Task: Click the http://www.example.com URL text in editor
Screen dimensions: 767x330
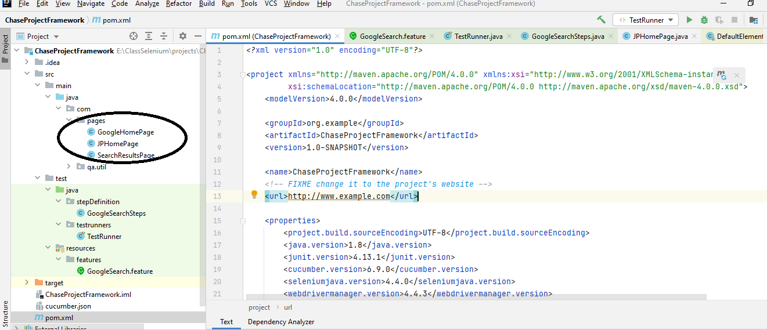Action: point(339,196)
